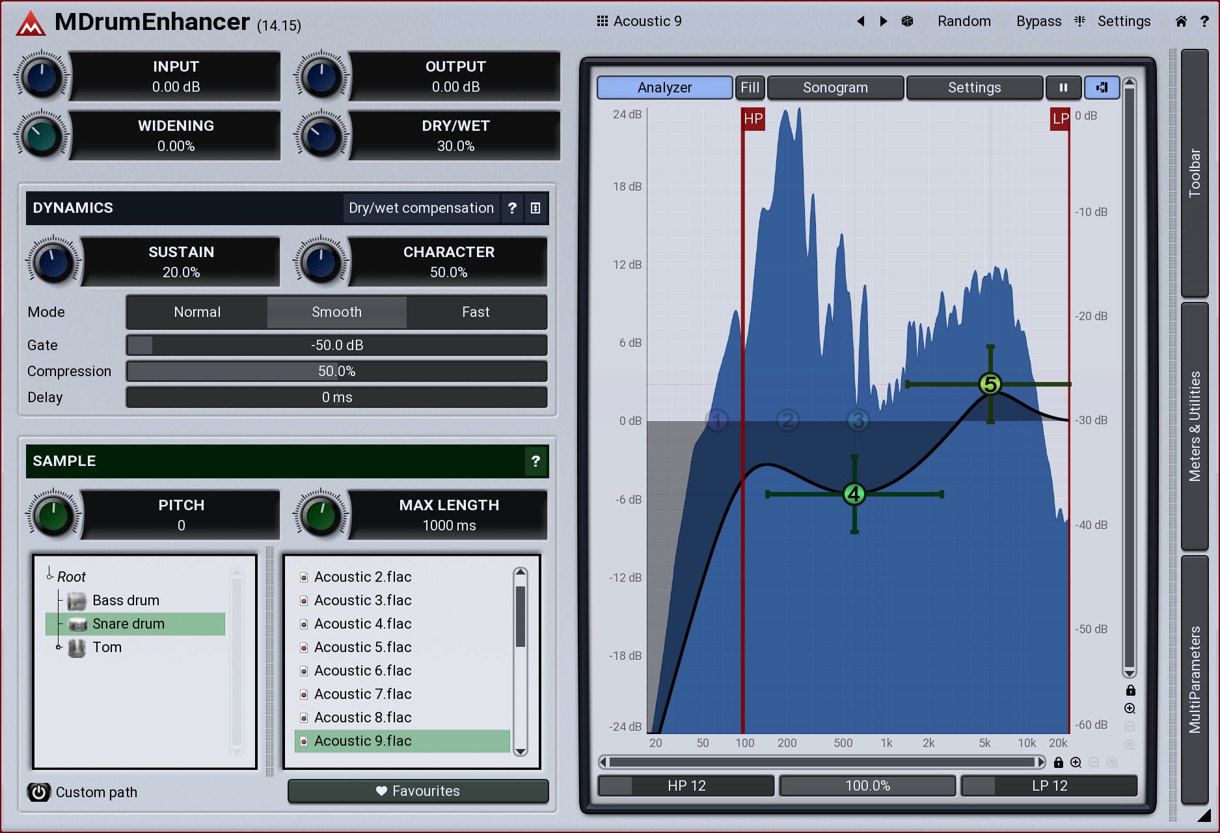Open the Dynamics section help icon

[512, 208]
